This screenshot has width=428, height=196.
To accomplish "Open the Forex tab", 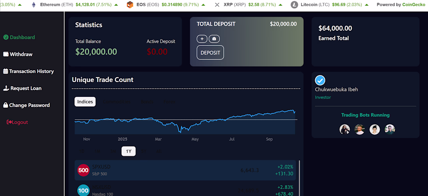I will pyautogui.click(x=169, y=102).
